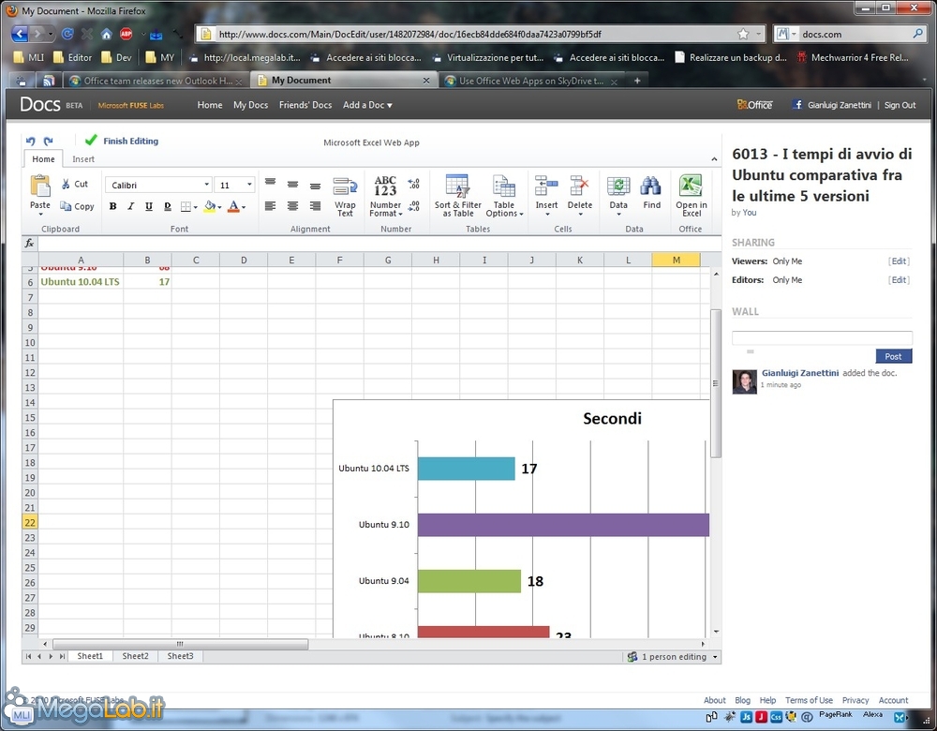Apply the red font color

point(233,206)
